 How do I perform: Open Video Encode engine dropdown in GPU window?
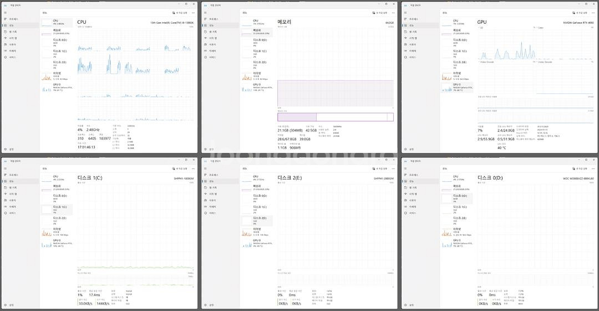pos(486,62)
